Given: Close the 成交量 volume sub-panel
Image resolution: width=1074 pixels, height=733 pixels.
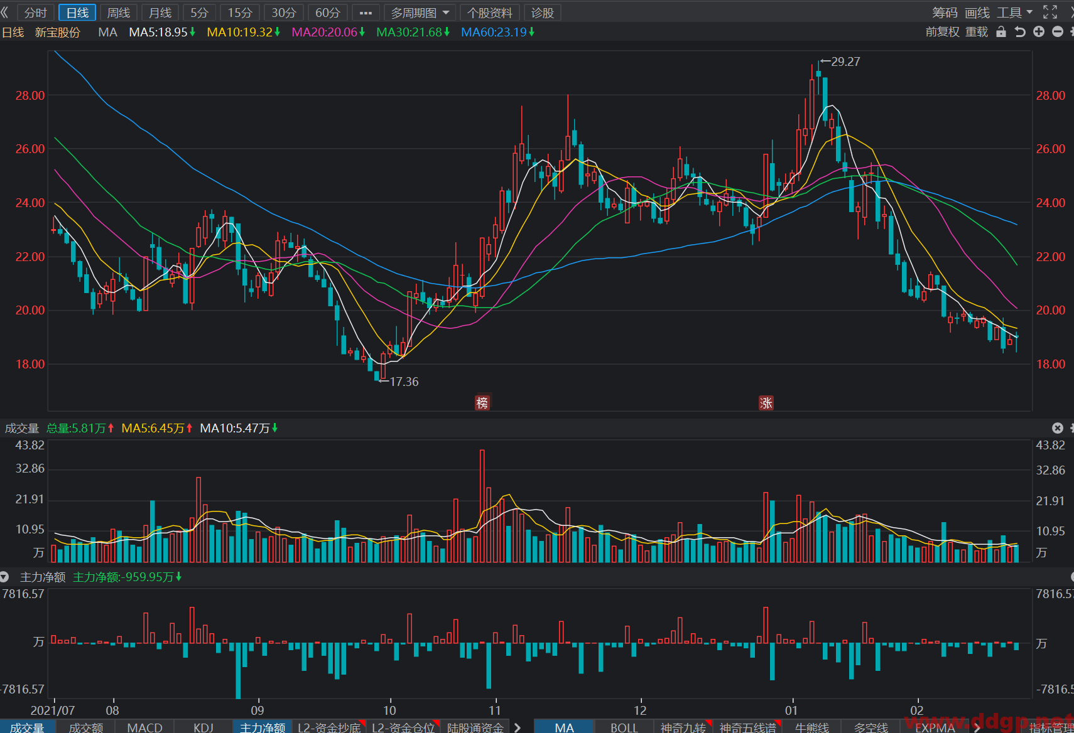Looking at the screenshot, I should tap(1058, 428).
